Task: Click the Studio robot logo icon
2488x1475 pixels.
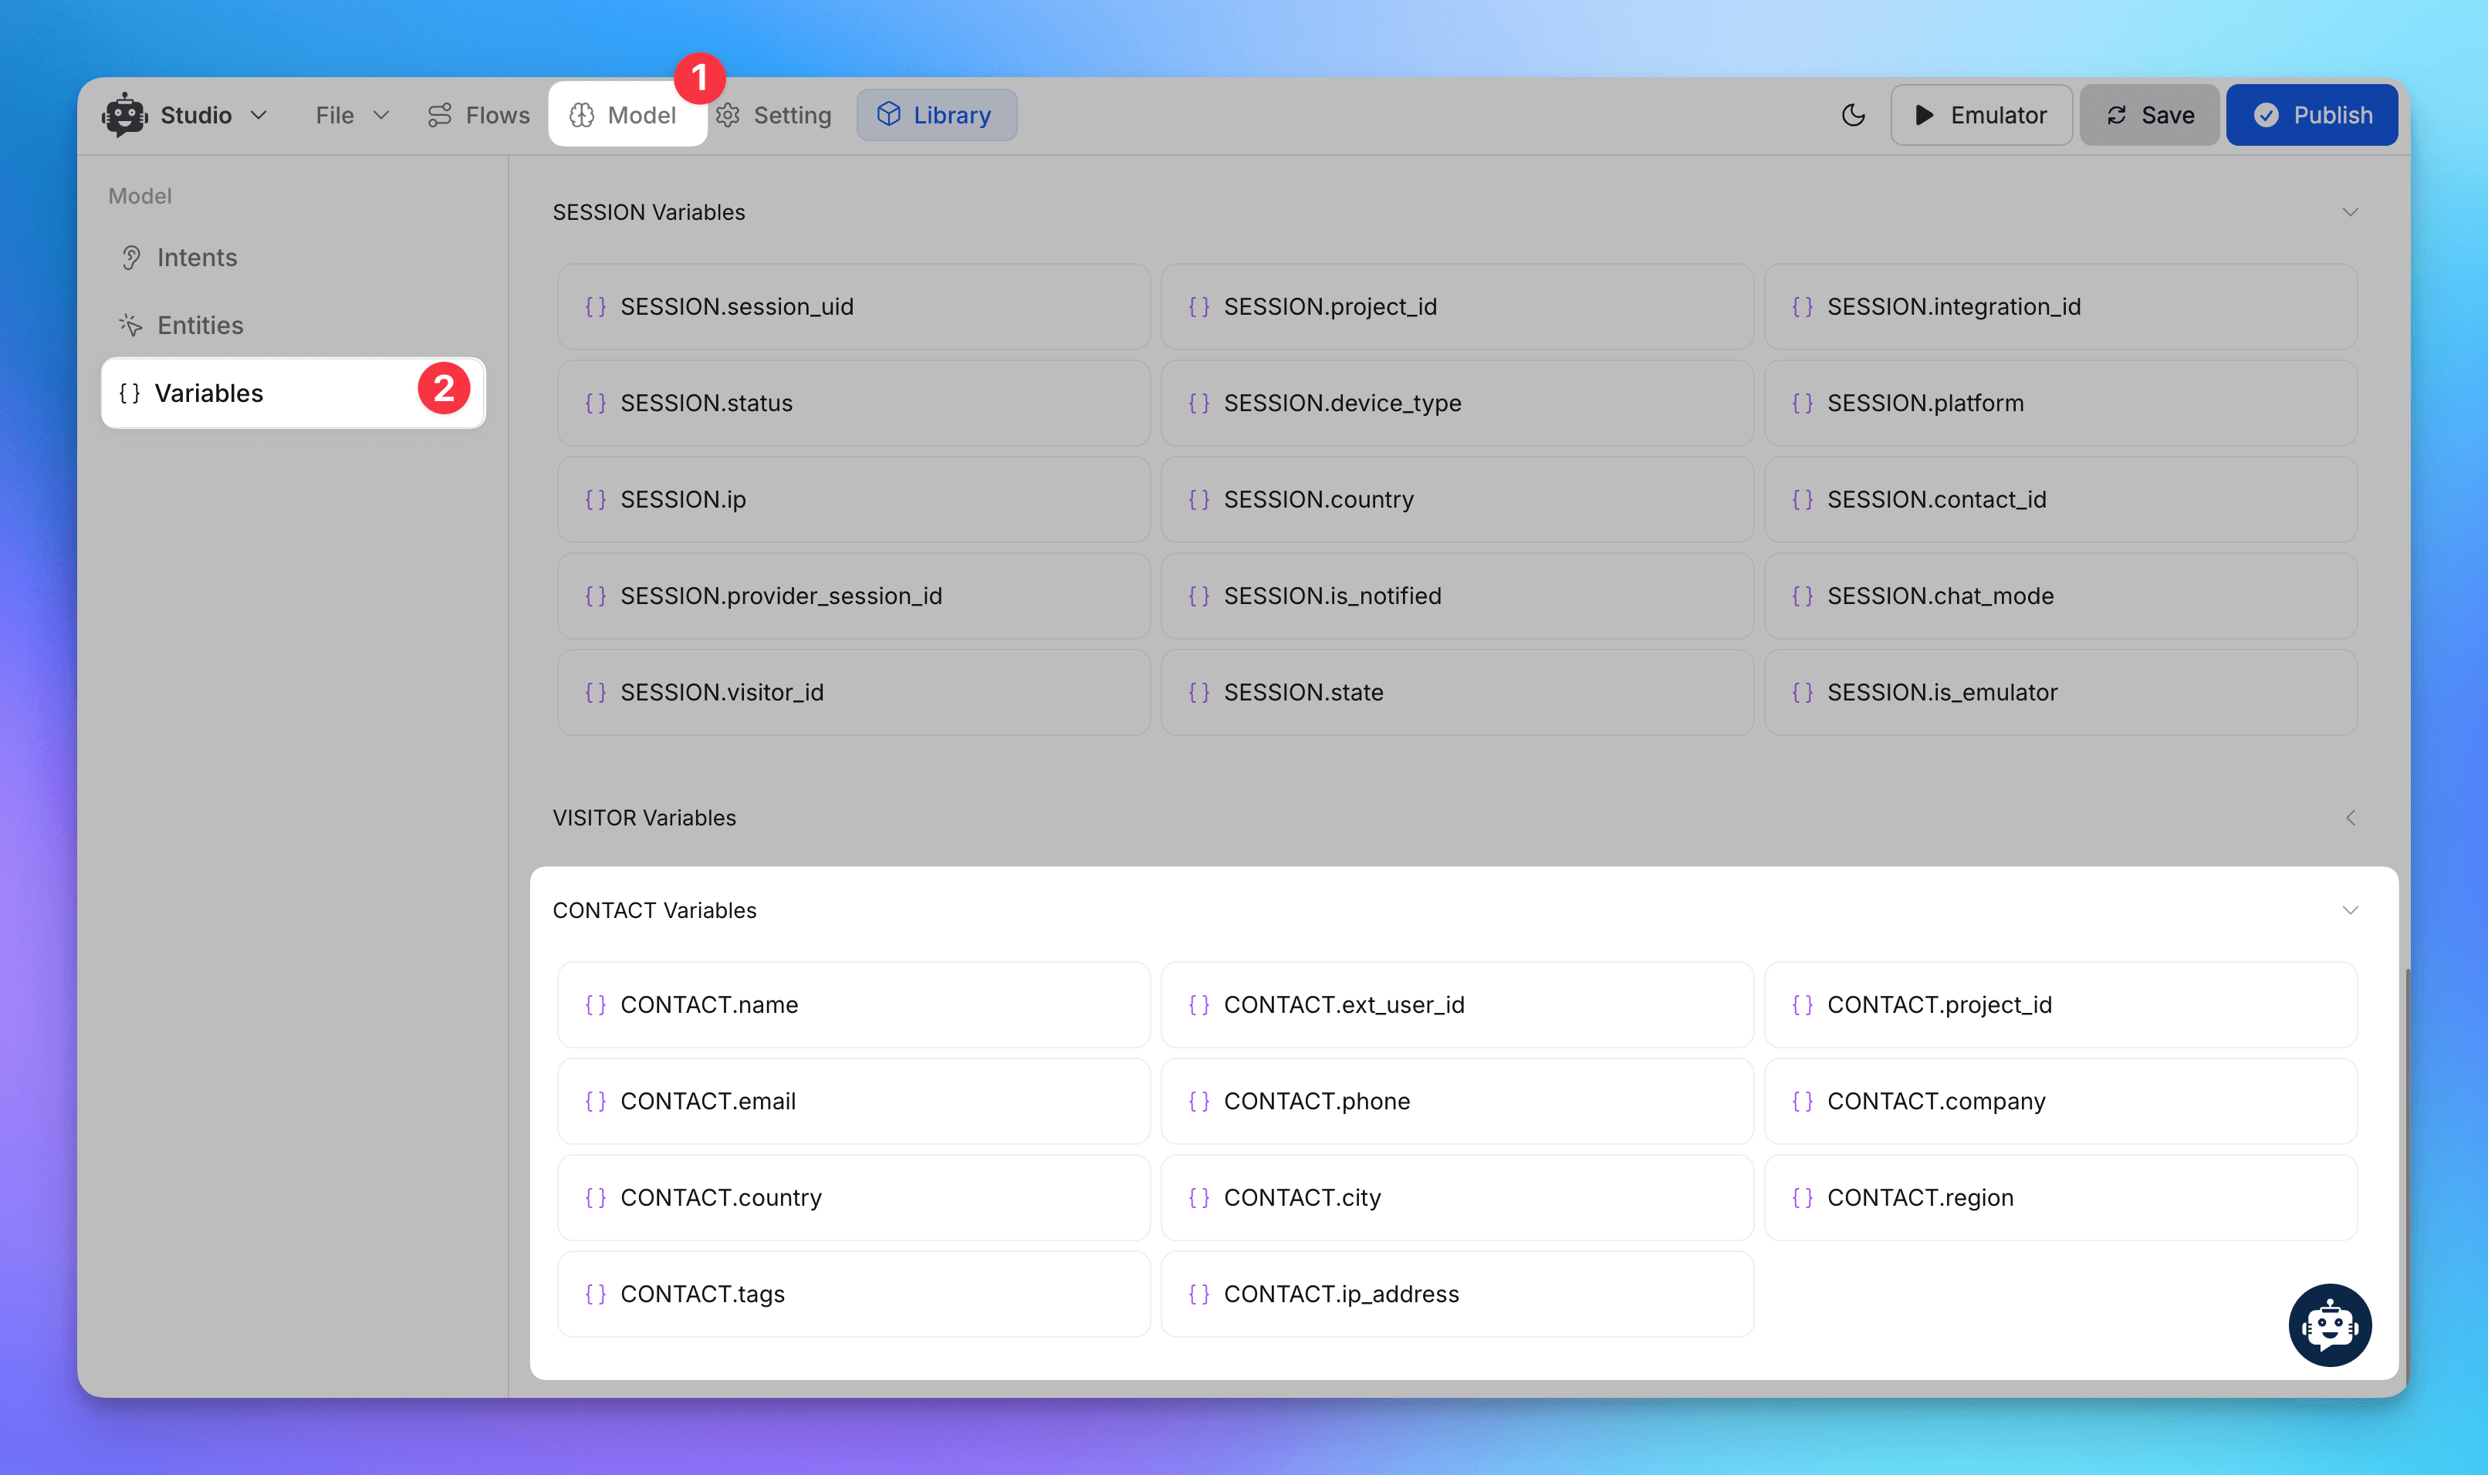Action: (124, 115)
